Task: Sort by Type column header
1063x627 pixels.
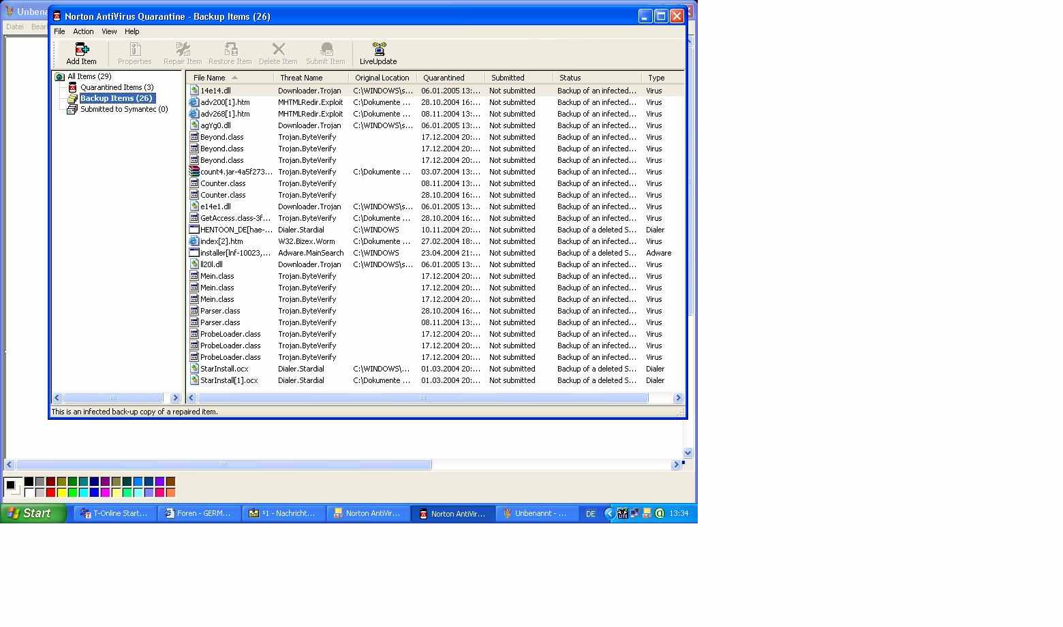Action: point(662,78)
